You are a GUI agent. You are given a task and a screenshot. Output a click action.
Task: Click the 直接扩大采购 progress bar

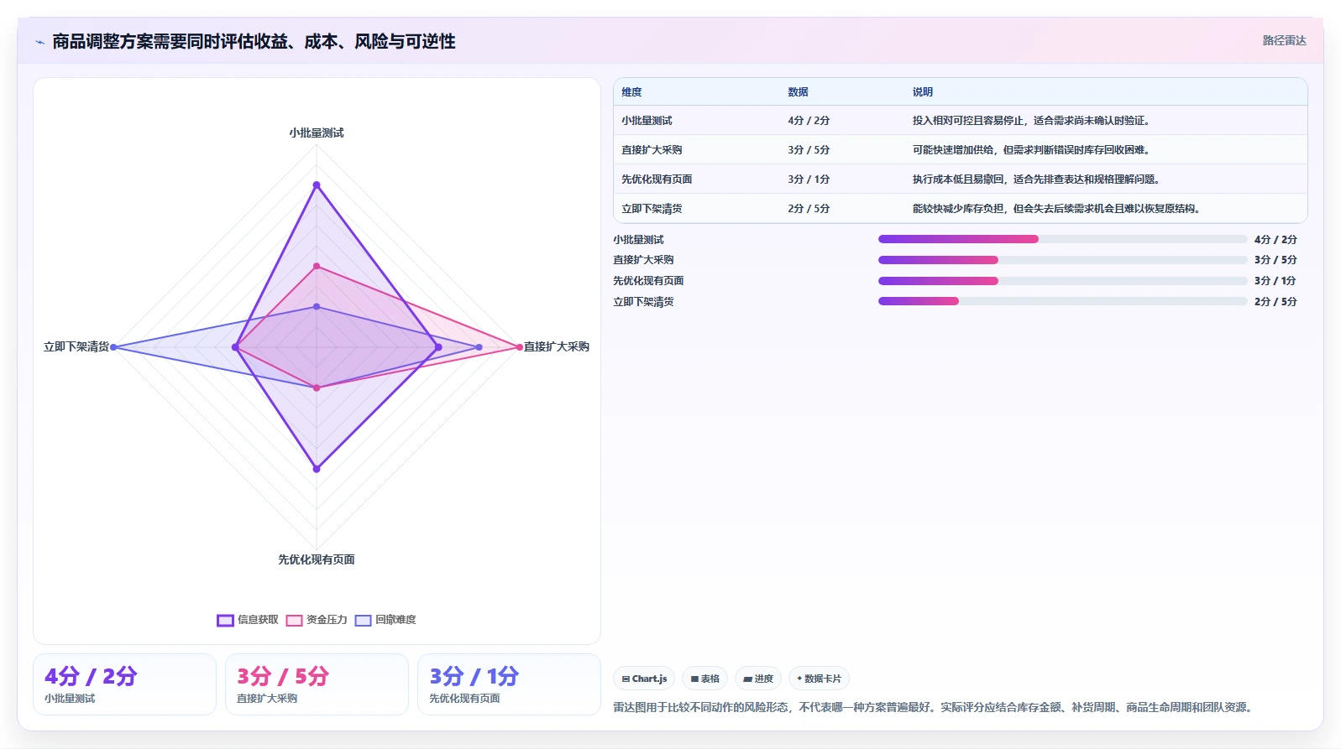(x=1062, y=260)
